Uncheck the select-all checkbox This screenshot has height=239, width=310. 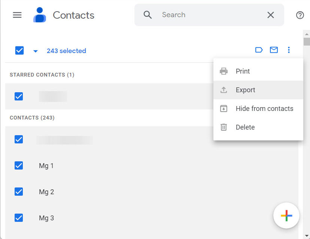pos(19,50)
